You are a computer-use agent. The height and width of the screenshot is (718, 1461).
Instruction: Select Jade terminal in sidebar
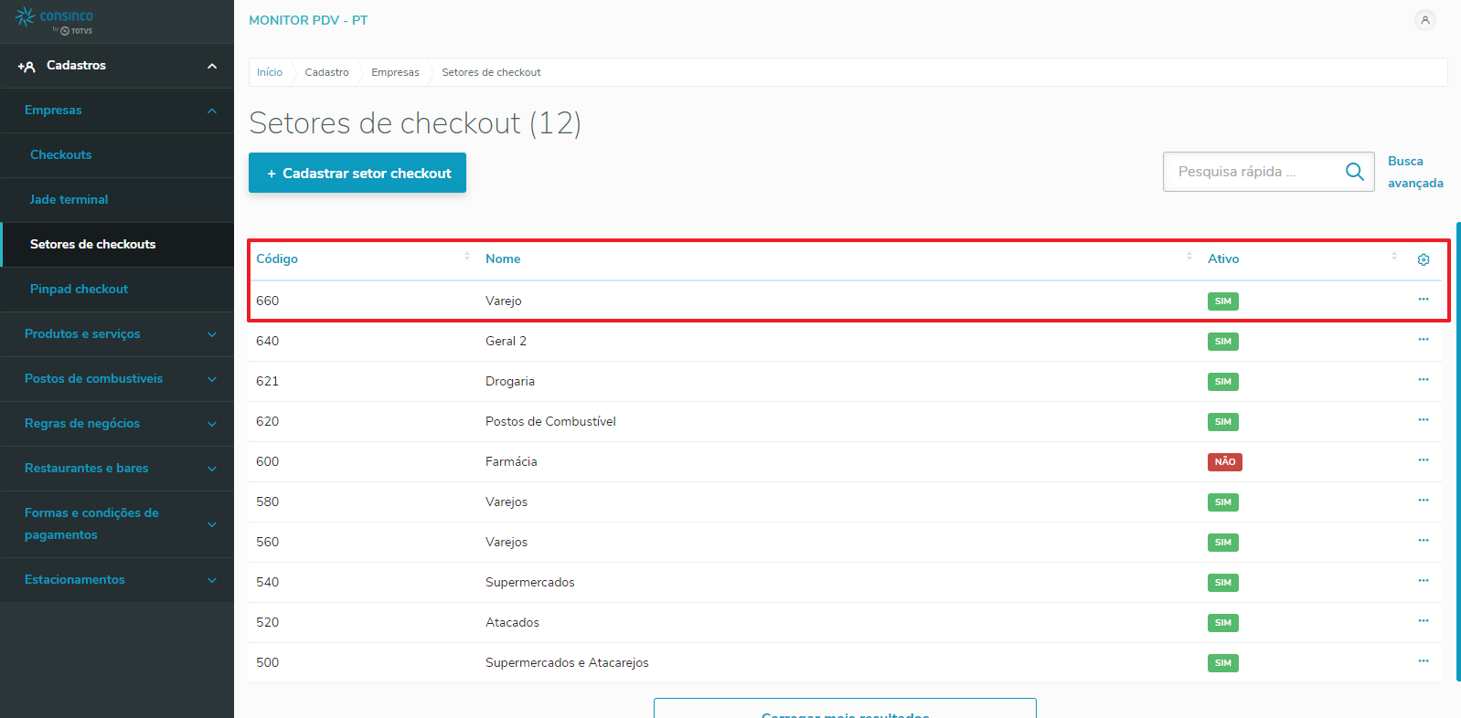(69, 200)
